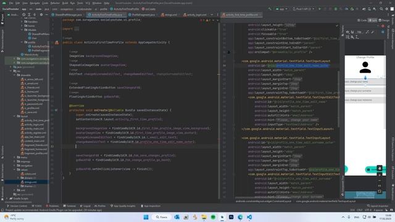This screenshot has height=222, width=395.
Task: Switch to the strings.xml editor tab
Action: [x=169, y=15]
